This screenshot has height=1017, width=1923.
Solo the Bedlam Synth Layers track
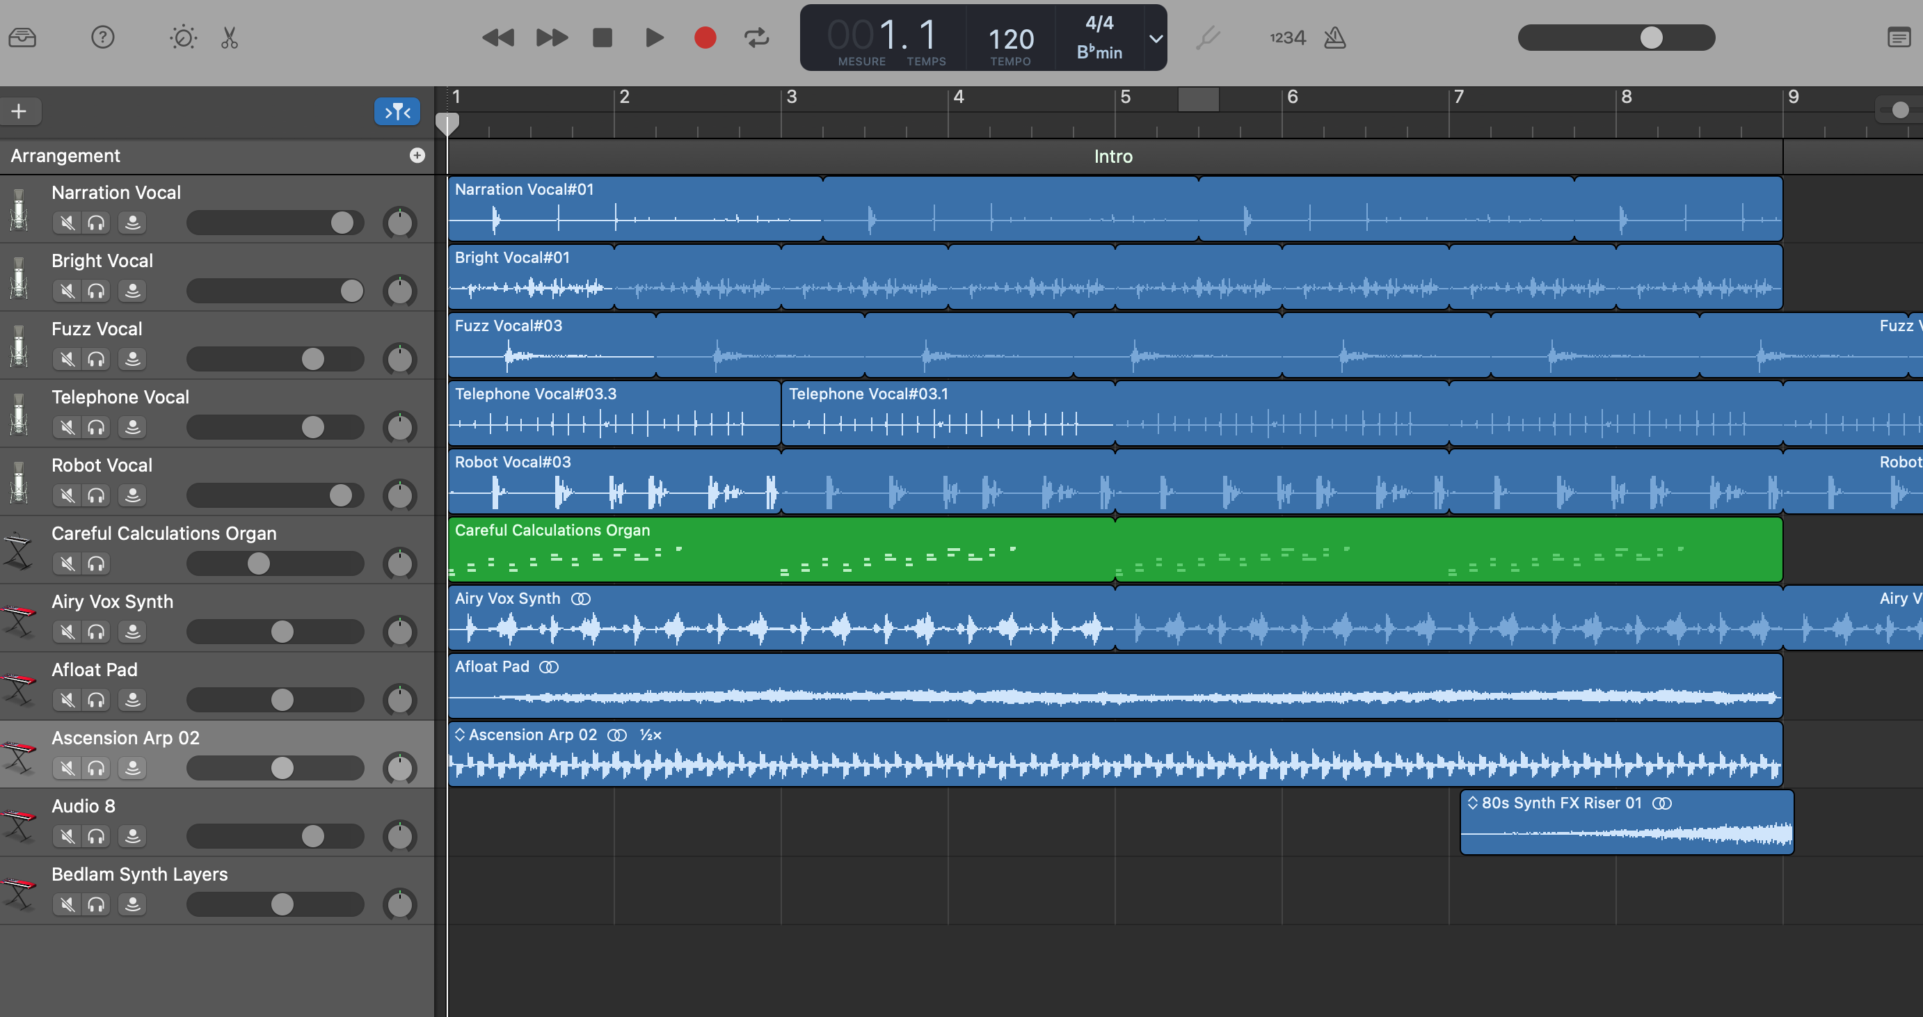(x=95, y=904)
